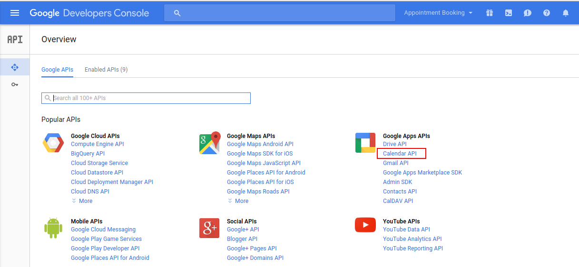
Task: Open the Gmail API link
Action: click(395, 163)
